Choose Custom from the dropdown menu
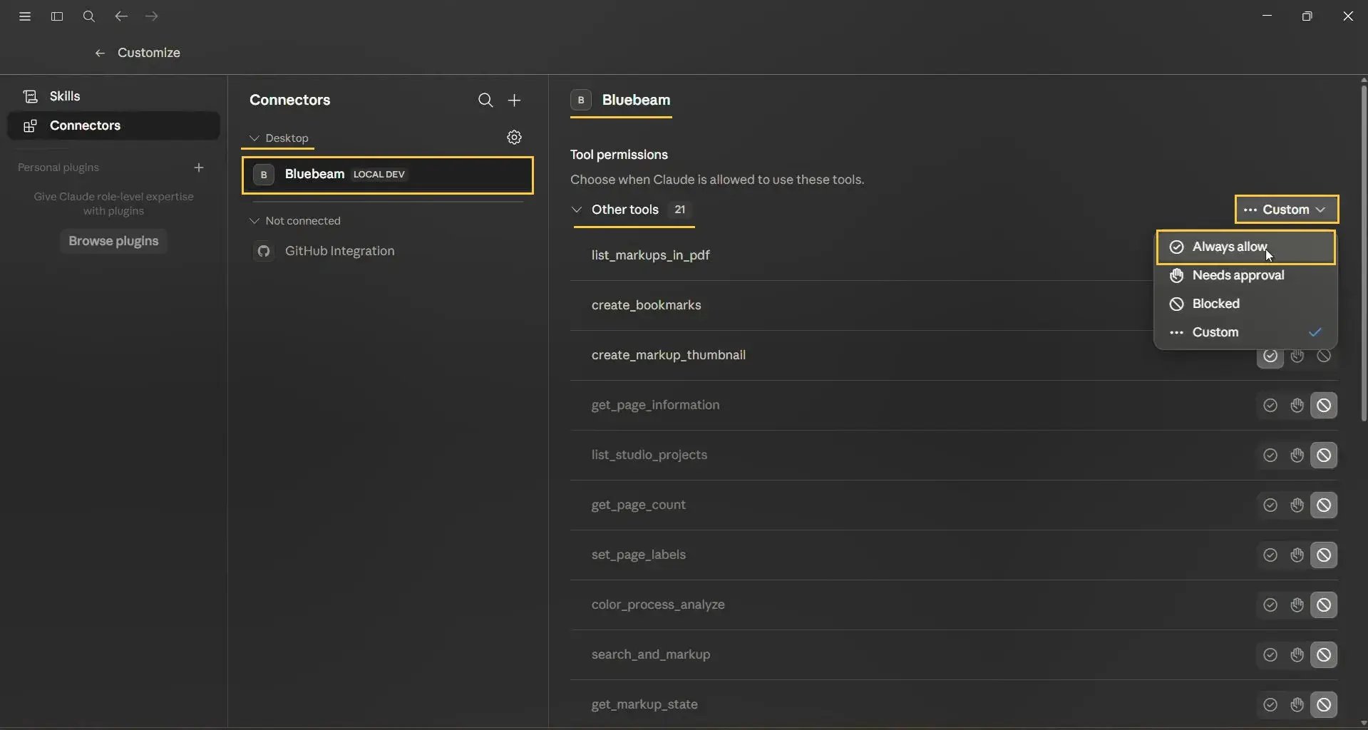 tap(1245, 332)
